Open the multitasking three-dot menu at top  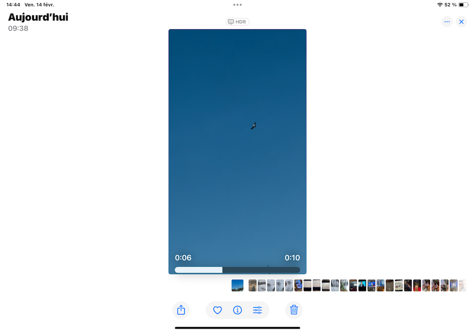coord(237,5)
